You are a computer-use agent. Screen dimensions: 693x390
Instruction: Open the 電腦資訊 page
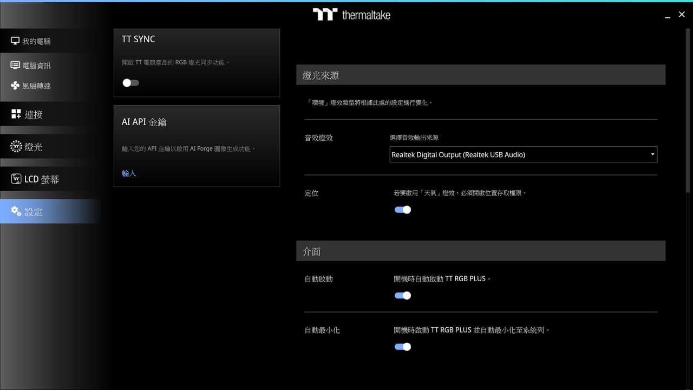coord(50,66)
